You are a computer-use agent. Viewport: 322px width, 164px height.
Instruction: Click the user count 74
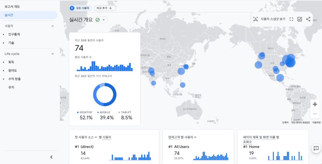pyautogui.click(x=79, y=48)
